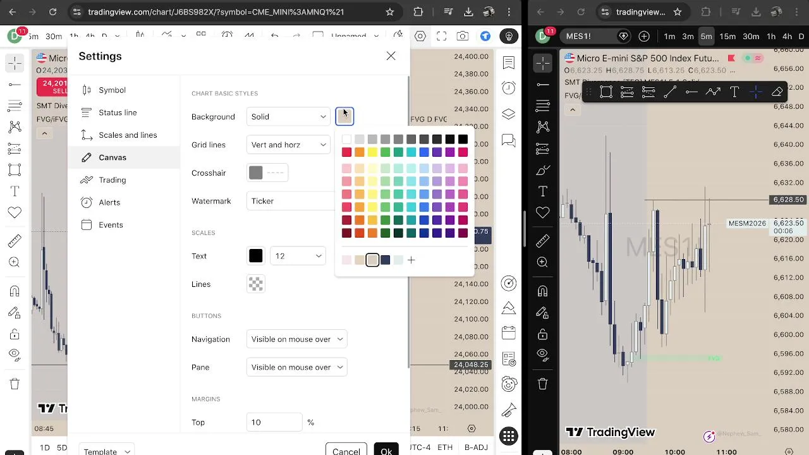Viewport: 809px width, 455px height.
Task: Open the Trading settings tab
Action: pos(124,180)
